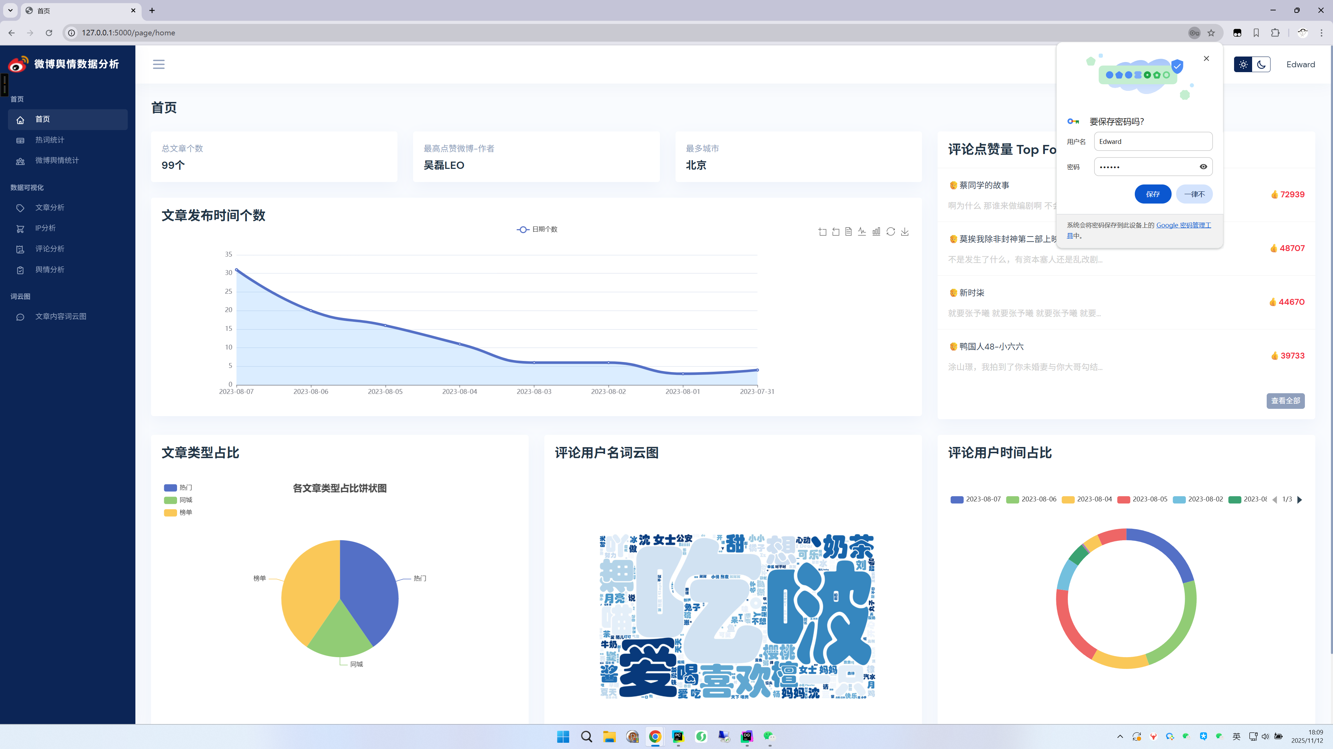Switch chart to bar chart icon
The image size is (1333, 749).
point(876,232)
